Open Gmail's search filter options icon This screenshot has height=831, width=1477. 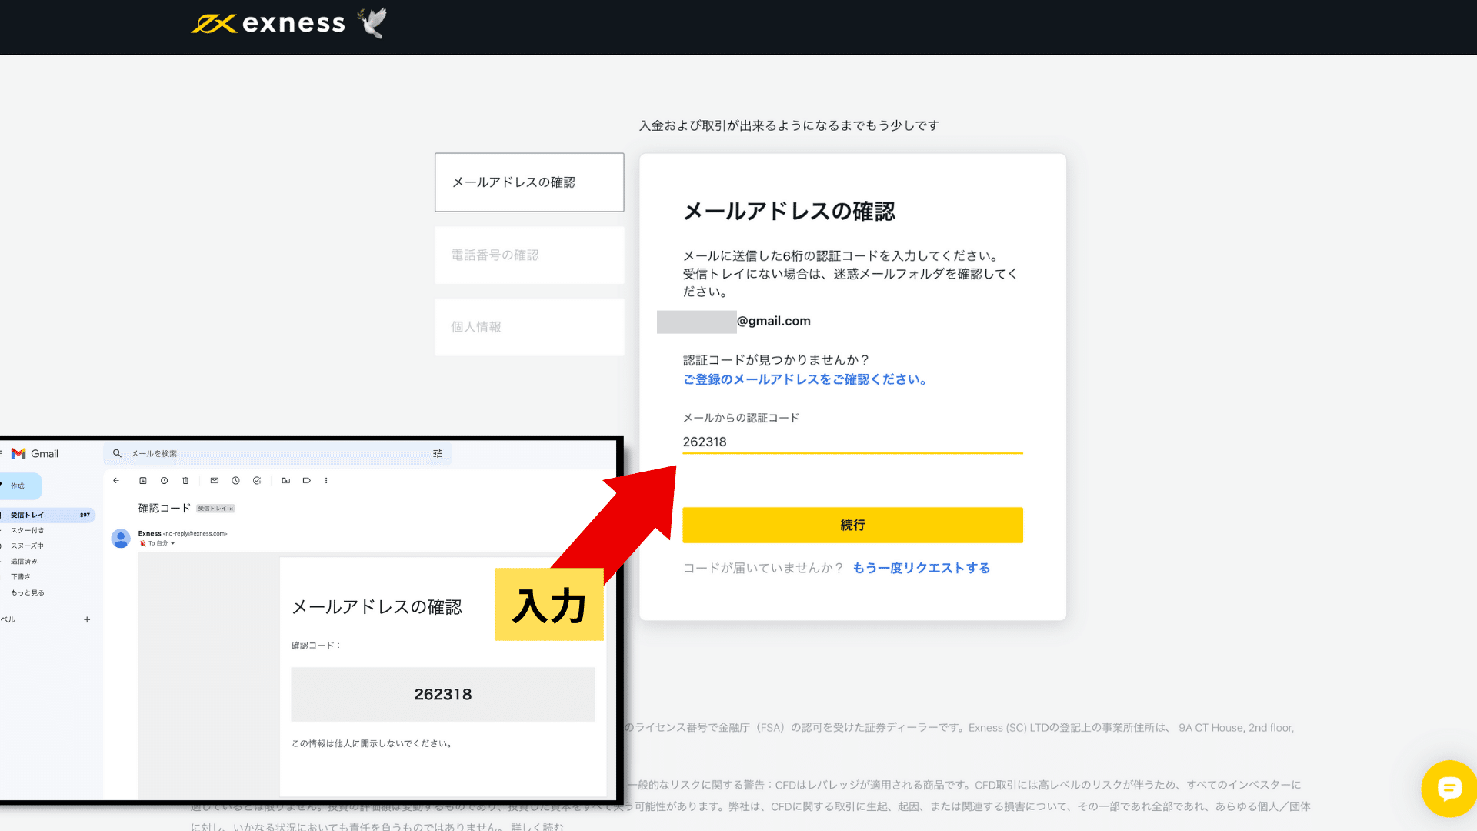point(438,454)
